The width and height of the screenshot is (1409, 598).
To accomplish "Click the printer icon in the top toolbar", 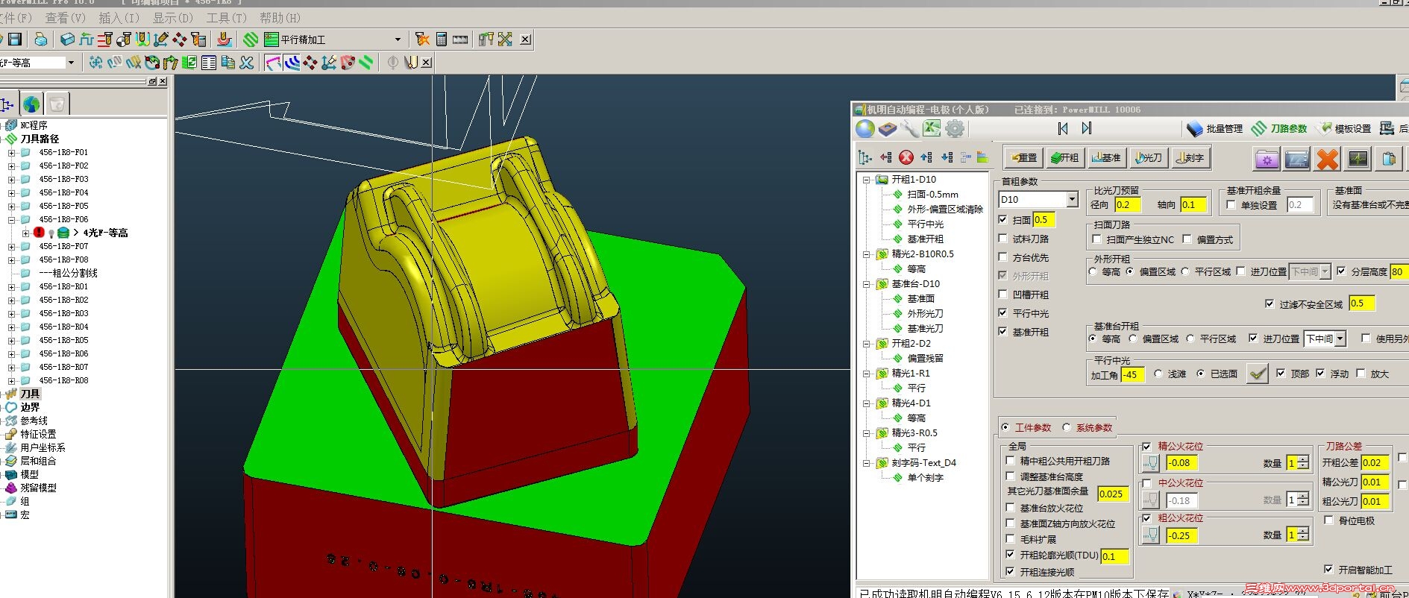I will (41, 39).
